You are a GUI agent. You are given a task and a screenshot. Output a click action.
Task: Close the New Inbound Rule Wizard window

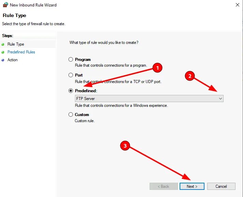[x=238, y=5]
